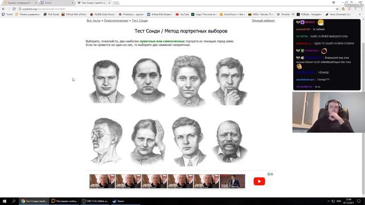This screenshot has height=205, width=365.
Task: Open the IMDb bookmark
Action: click(261, 14)
